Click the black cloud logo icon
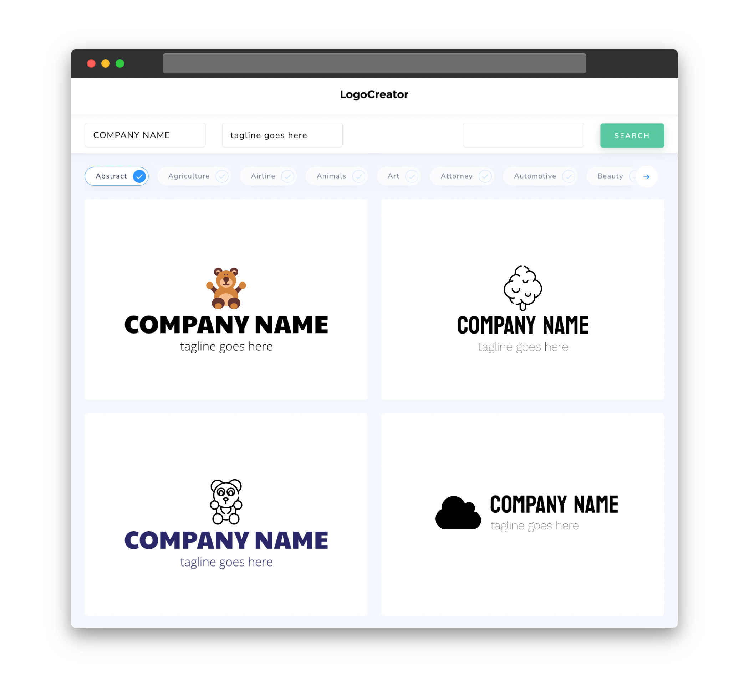The height and width of the screenshot is (677, 749). [x=455, y=512]
